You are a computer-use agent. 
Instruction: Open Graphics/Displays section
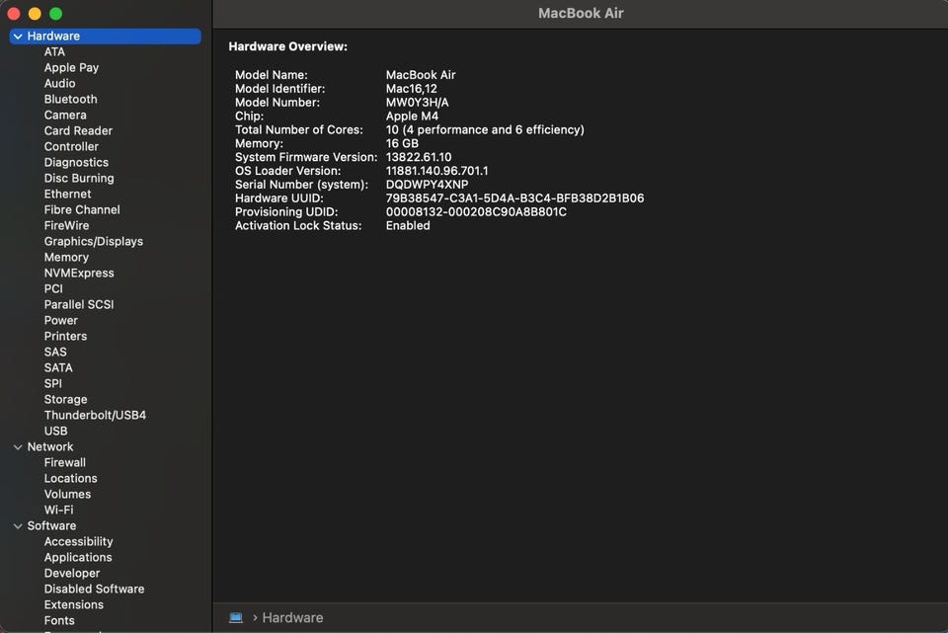pyautogui.click(x=94, y=241)
